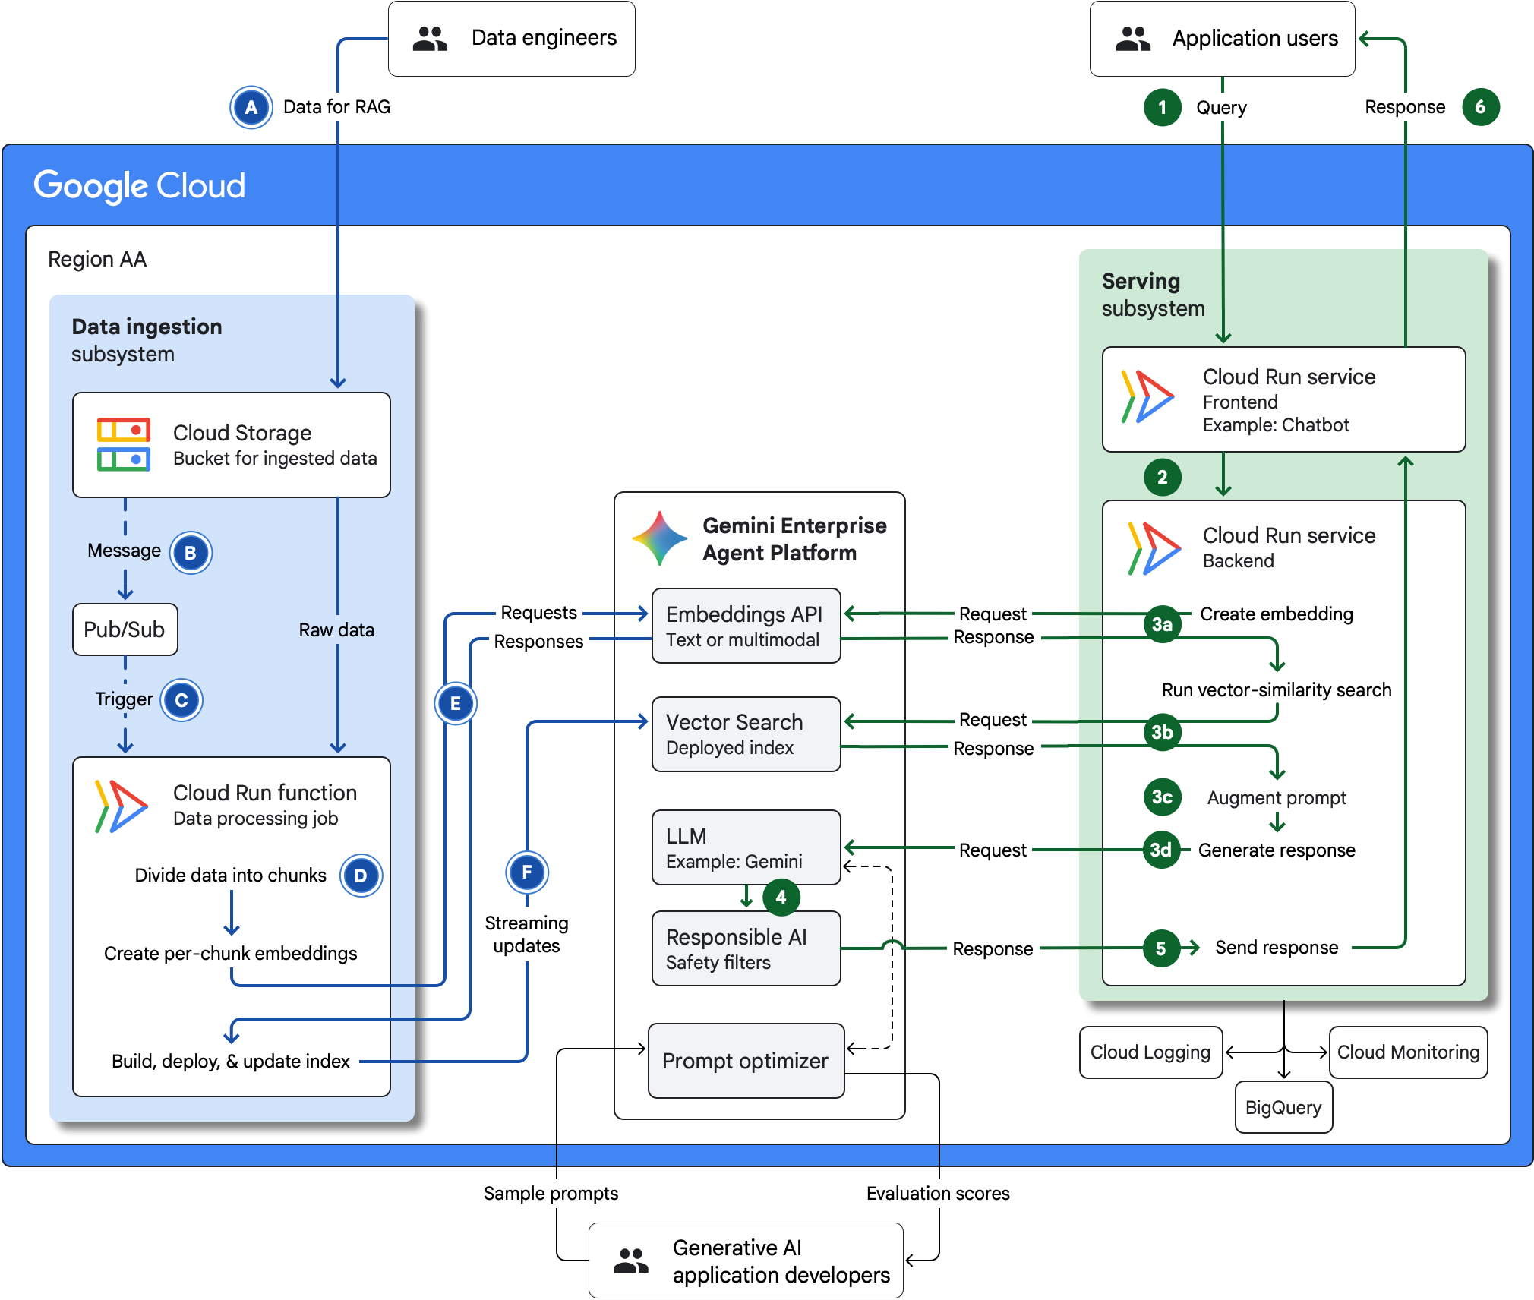Click the "Trigger" label
The height and width of the screenshot is (1300, 1534).
(125, 699)
